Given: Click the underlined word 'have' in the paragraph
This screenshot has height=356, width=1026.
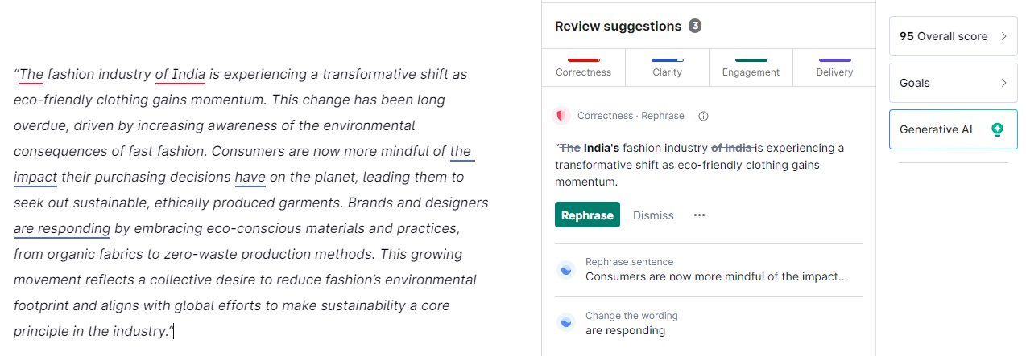Looking at the screenshot, I should (250, 177).
